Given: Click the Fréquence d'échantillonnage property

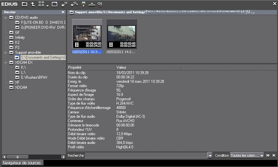Looking at the screenshot, I should (x=89, y=108).
